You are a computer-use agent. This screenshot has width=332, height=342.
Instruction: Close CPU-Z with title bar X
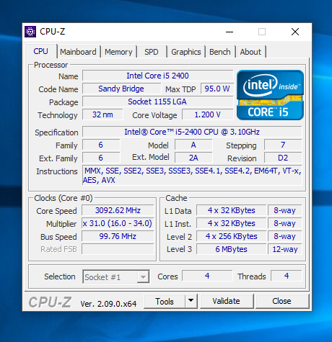pyautogui.click(x=295, y=32)
